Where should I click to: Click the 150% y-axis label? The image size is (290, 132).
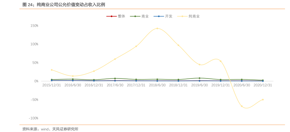pos(34,26)
